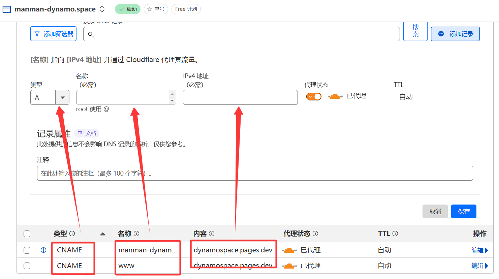Click the name field up stepper arrow
499x279 pixels.
pyautogui.click(x=173, y=94)
